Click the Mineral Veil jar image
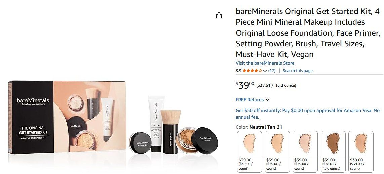Screen dimensions: 384x174 click(140, 142)
